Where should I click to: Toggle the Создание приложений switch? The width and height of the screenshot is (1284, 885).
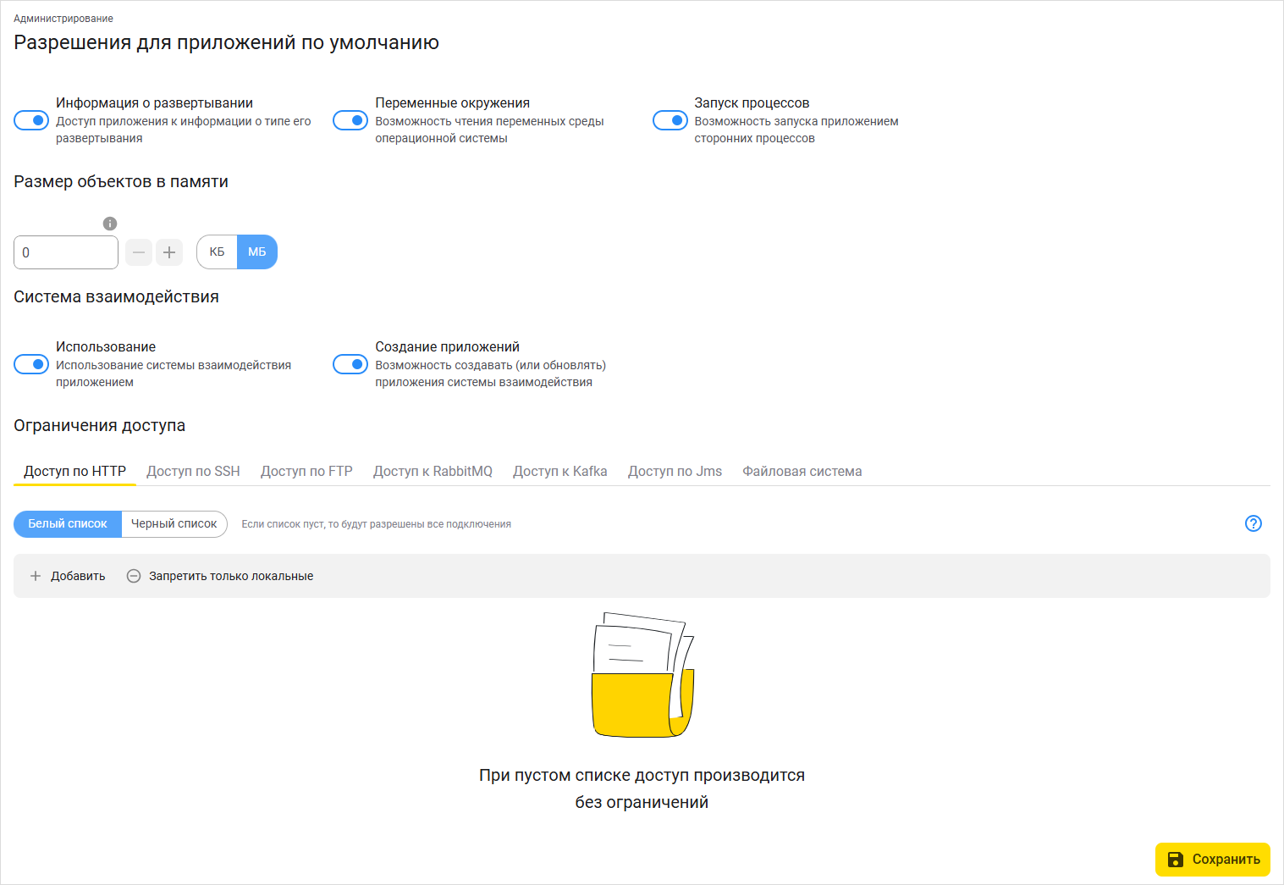pyautogui.click(x=350, y=364)
